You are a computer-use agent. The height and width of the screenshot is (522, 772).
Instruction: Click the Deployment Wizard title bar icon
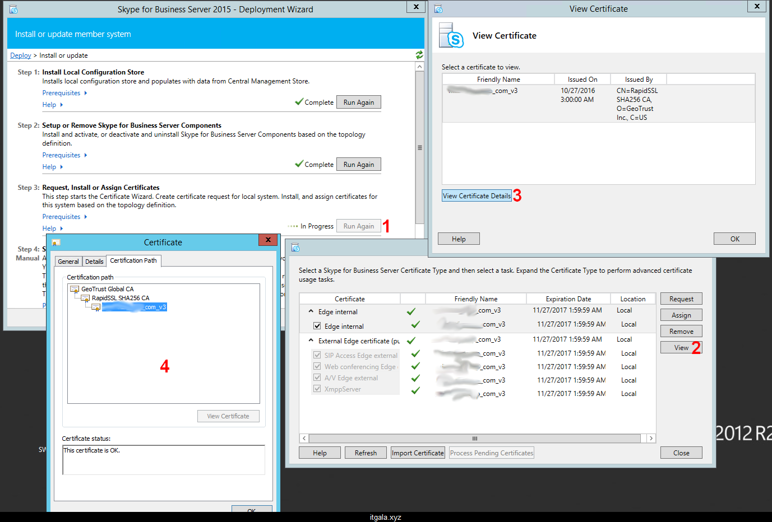[x=13, y=9]
